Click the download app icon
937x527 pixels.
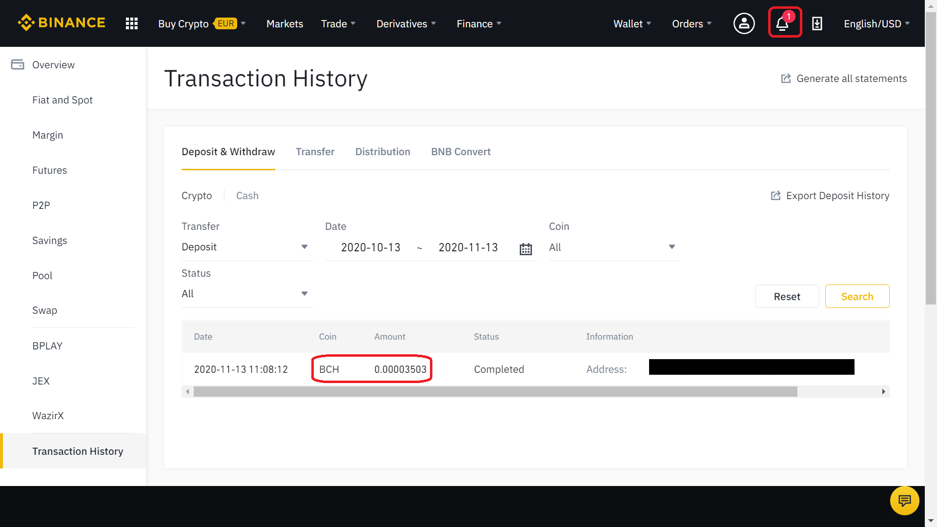pyautogui.click(x=817, y=23)
